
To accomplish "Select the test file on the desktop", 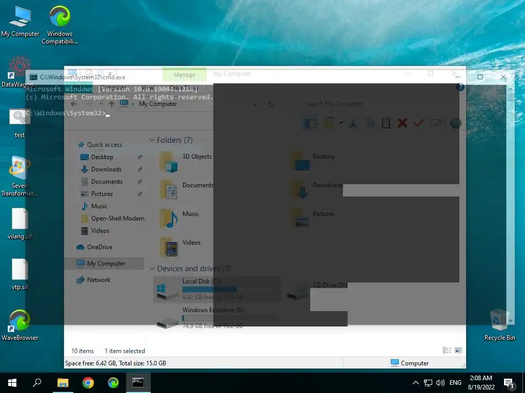I will coord(19,123).
